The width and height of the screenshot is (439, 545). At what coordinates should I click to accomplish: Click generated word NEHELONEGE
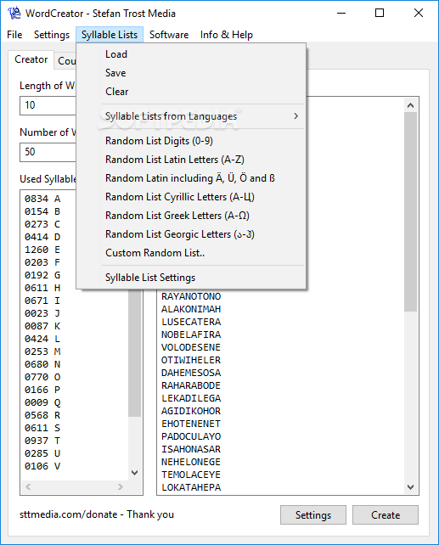(x=191, y=463)
